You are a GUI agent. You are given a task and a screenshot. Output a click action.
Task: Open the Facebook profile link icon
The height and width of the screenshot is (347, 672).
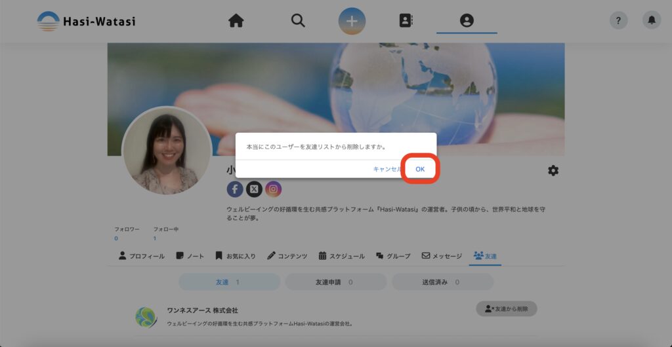click(235, 189)
